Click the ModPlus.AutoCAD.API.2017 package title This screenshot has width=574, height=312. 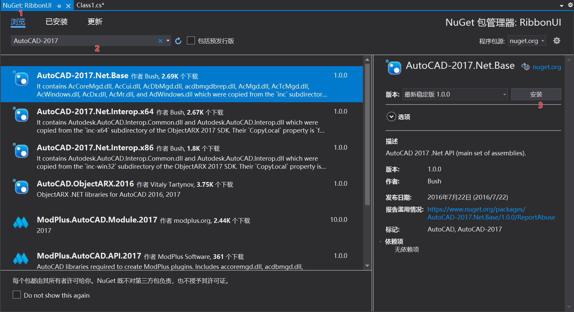[89, 256]
